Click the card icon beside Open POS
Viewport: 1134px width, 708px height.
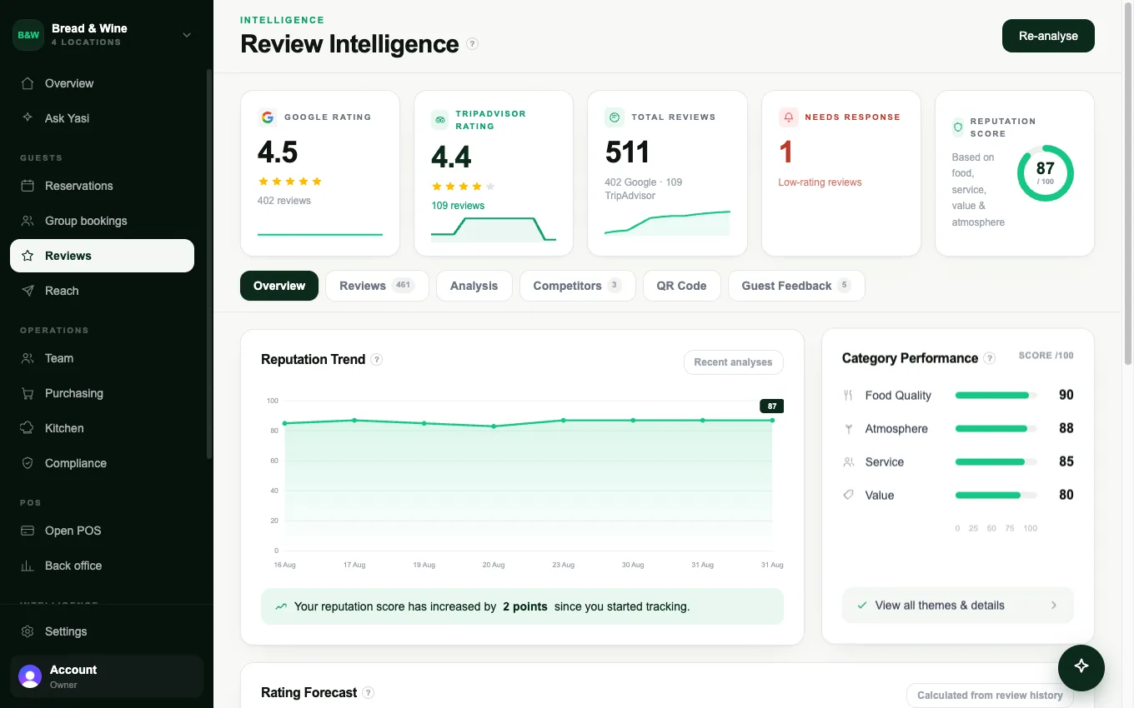[x=28, y=531]
